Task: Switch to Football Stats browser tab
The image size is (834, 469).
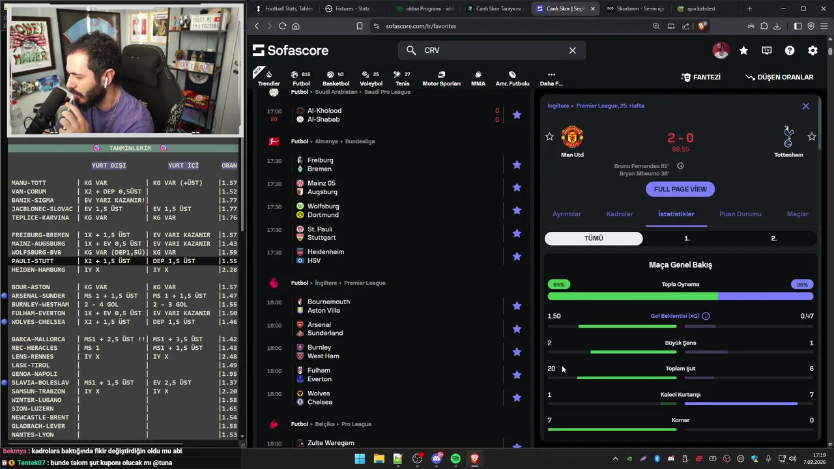Action: [284, 8]
